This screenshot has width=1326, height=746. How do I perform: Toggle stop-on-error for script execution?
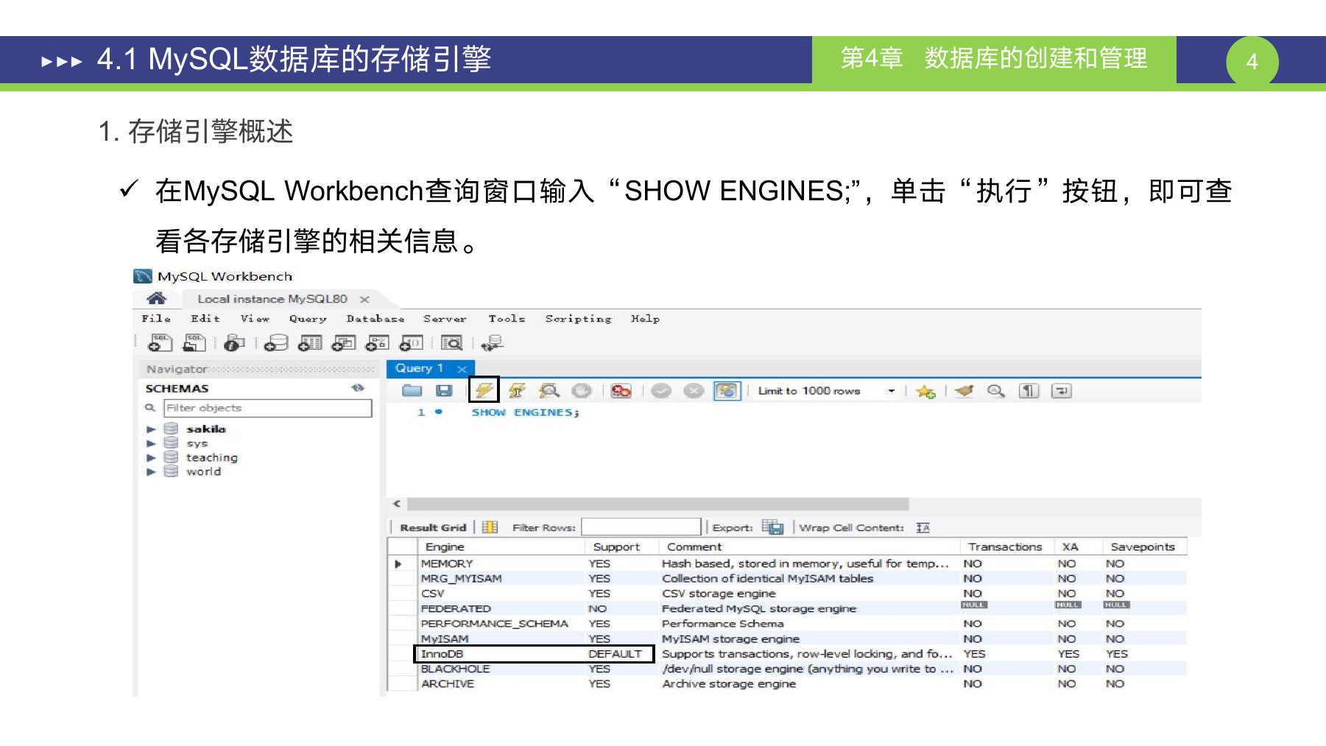(621, 390)
